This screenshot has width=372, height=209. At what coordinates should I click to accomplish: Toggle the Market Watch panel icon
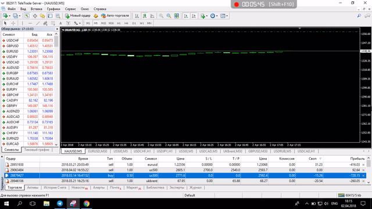[27, 16]
